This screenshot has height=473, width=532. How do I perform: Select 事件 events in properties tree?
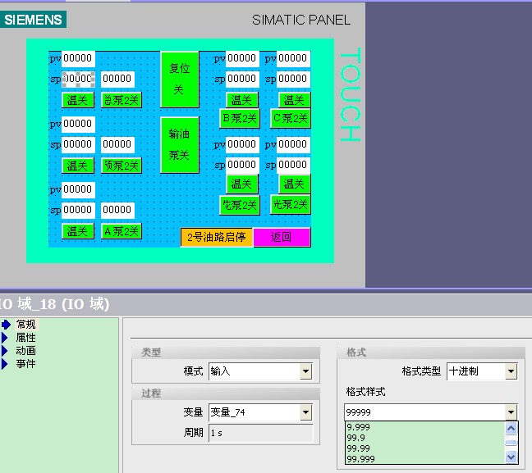pos(25,364)
